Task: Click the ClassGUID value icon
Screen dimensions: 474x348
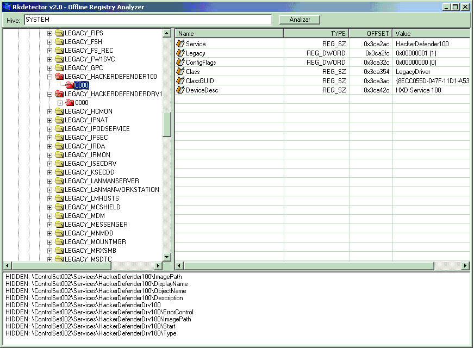Action: point(181,81)
